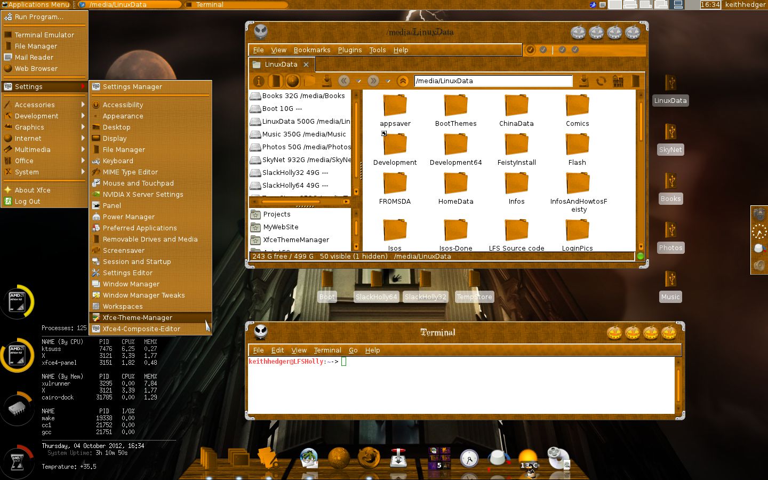Open the BootThemes folder
Screen dimensions: 768x480
point(456,110)
